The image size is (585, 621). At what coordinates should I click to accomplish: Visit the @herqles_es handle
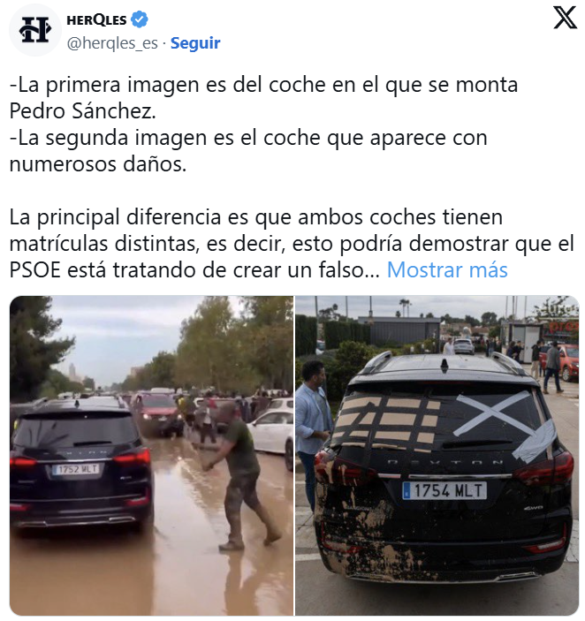[112, 42]
